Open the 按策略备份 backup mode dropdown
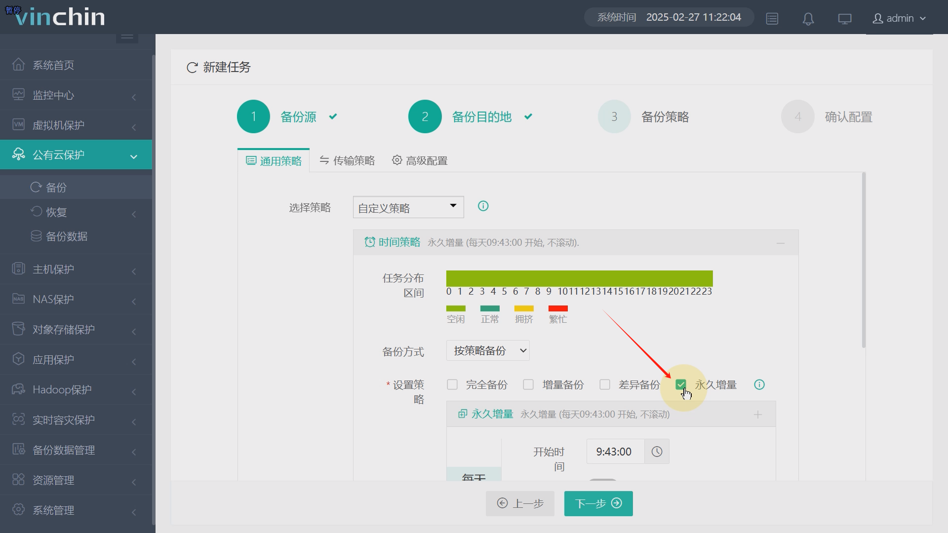948x533 pixels. click(x=488, y=350)
